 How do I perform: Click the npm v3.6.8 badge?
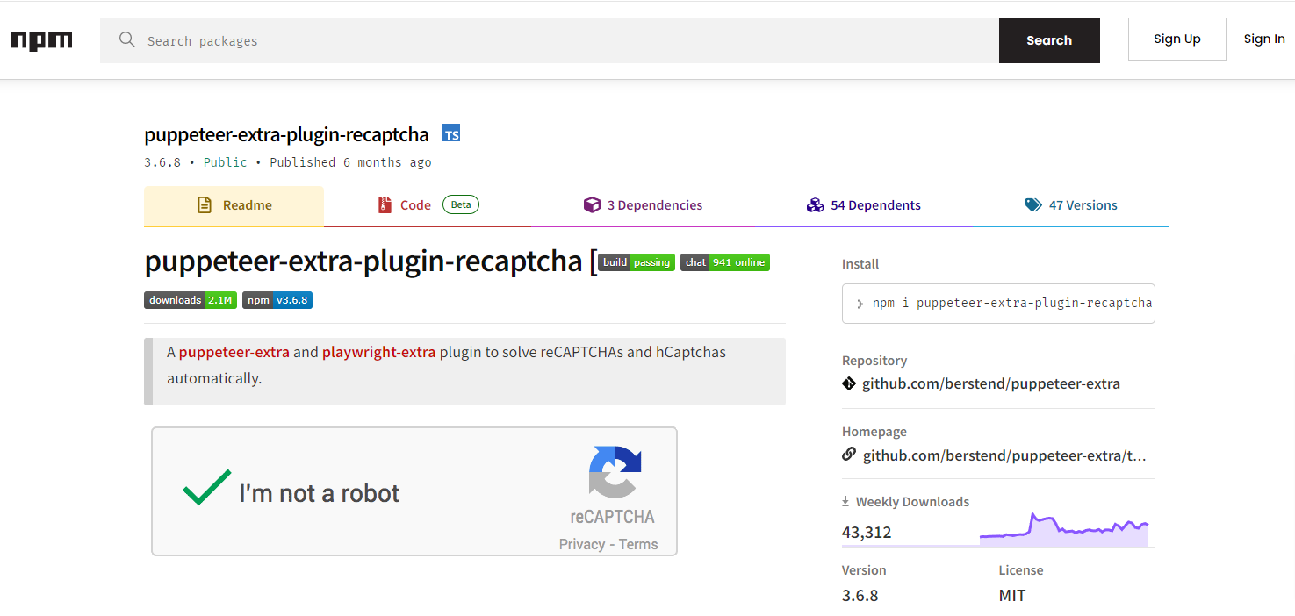(277, 300)
